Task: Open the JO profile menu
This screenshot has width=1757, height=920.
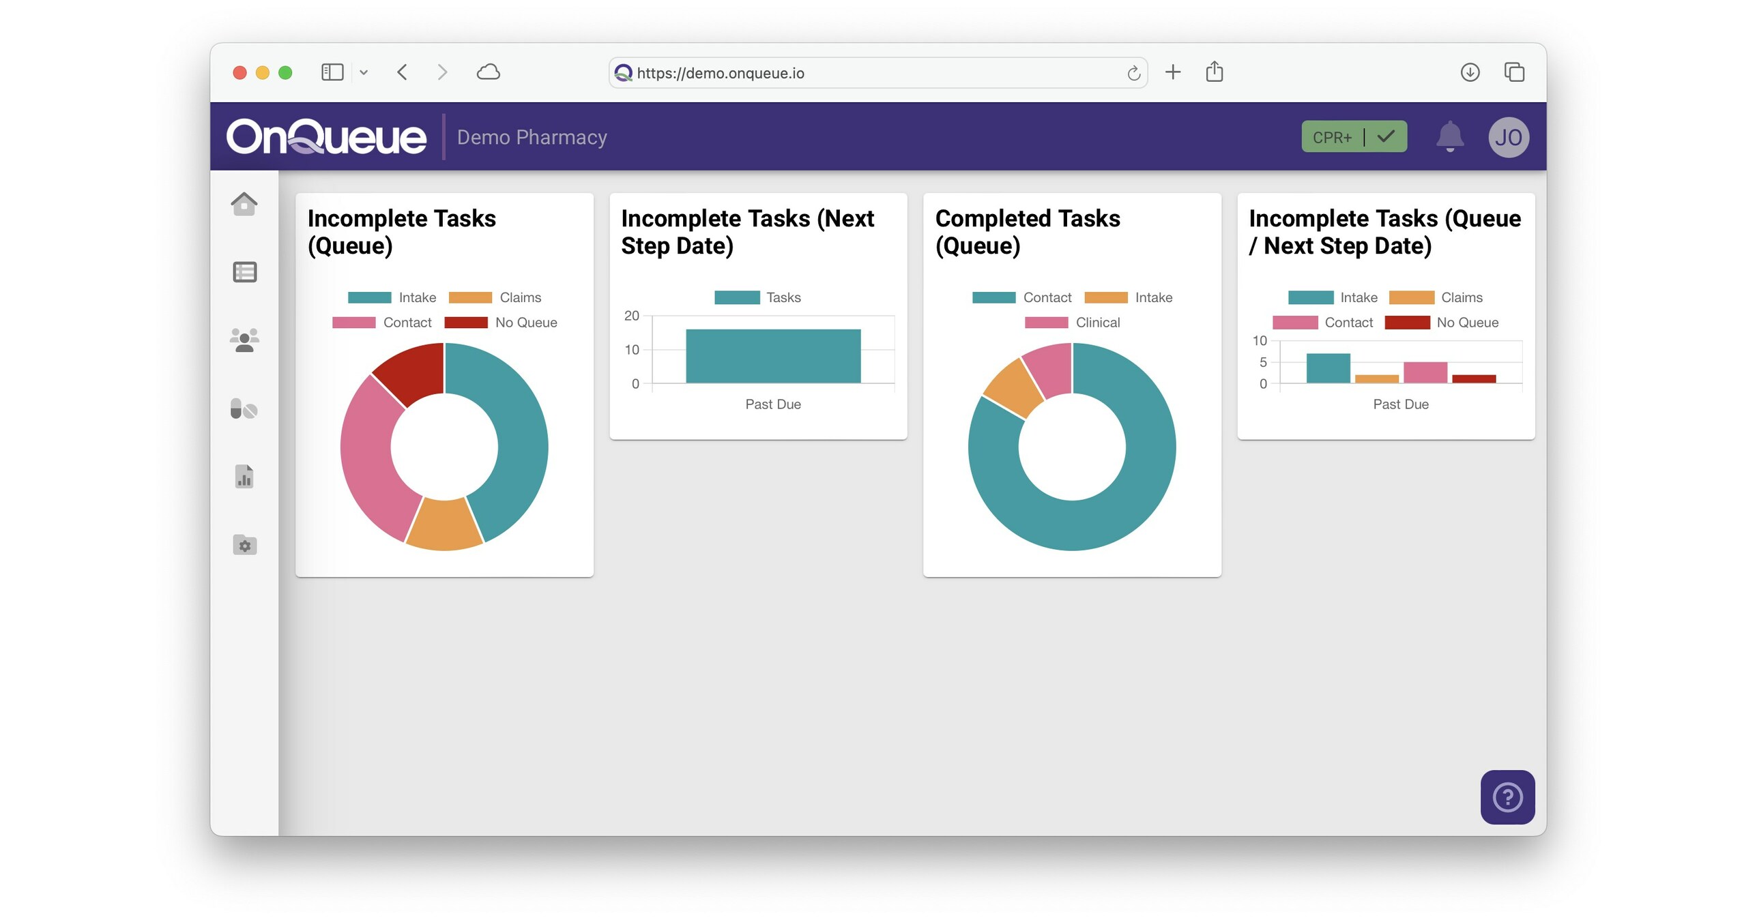Action: click(1509, 136)
